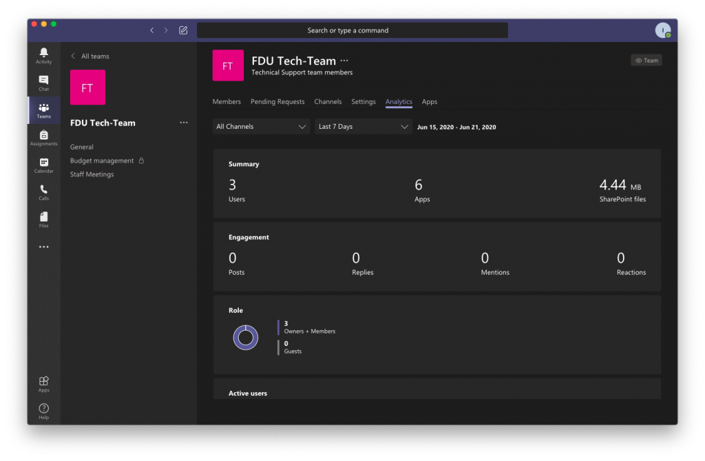
Task: Open the Calendar view
Action: [43, 165]
